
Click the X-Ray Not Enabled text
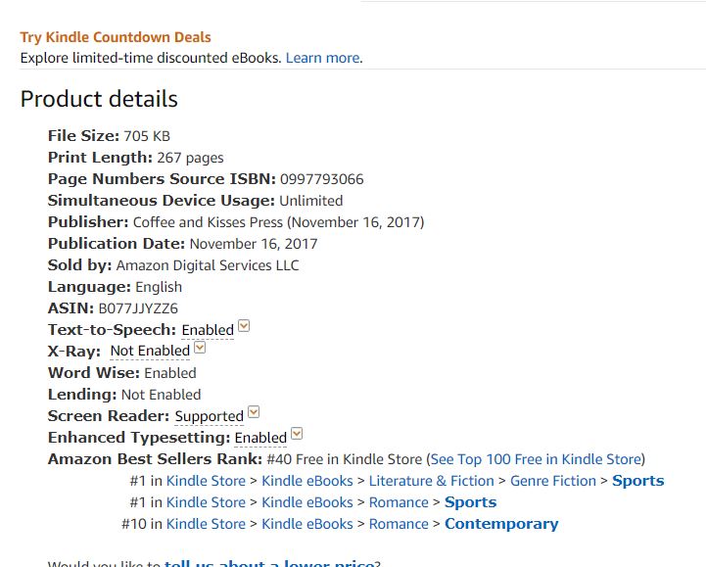[150, 351]
